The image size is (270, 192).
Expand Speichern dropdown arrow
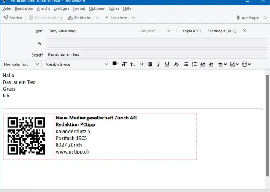[133, 18]
